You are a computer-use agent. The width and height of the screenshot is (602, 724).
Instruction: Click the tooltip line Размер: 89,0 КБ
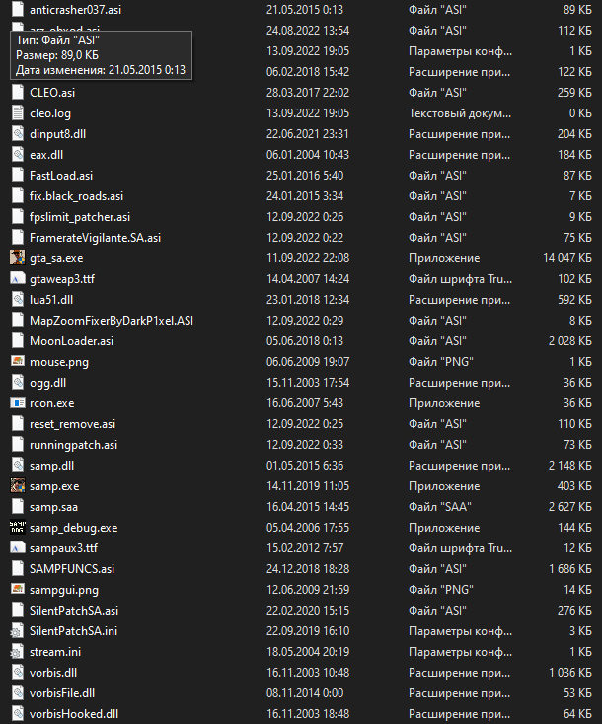(x=57, y=55)
